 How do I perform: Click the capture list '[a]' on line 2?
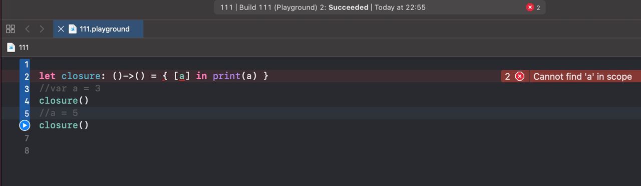pos(182,76)
